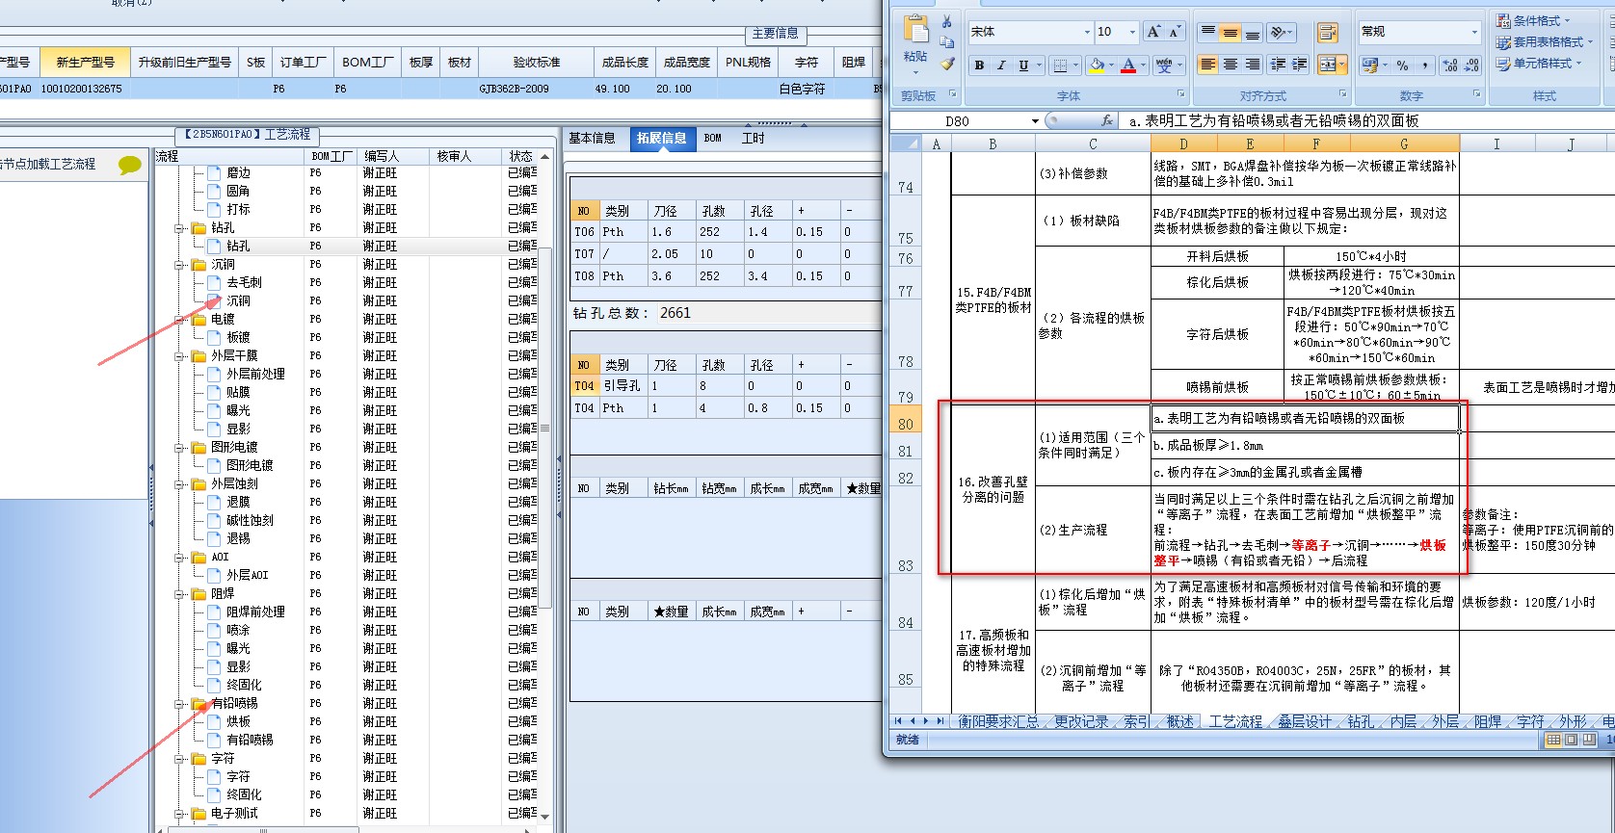
Task: Click the 主要信息 button
Action: pyautogui.click(x=775, y=34)
